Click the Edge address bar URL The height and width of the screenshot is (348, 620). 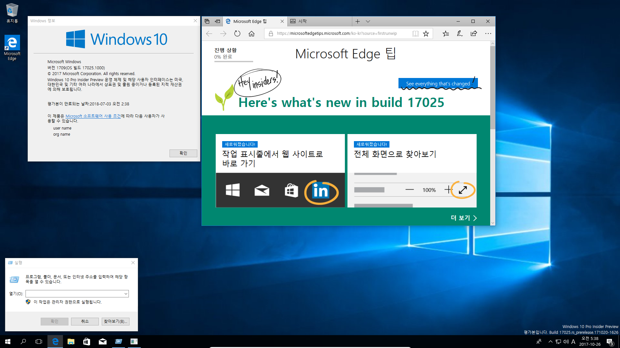(x=337, y=34)
